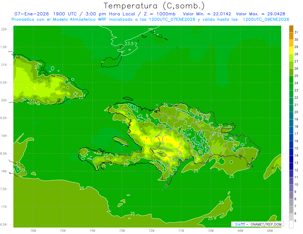Click the '20N' latitude axis label
The image size is (303, 234).
click(4, 100)
